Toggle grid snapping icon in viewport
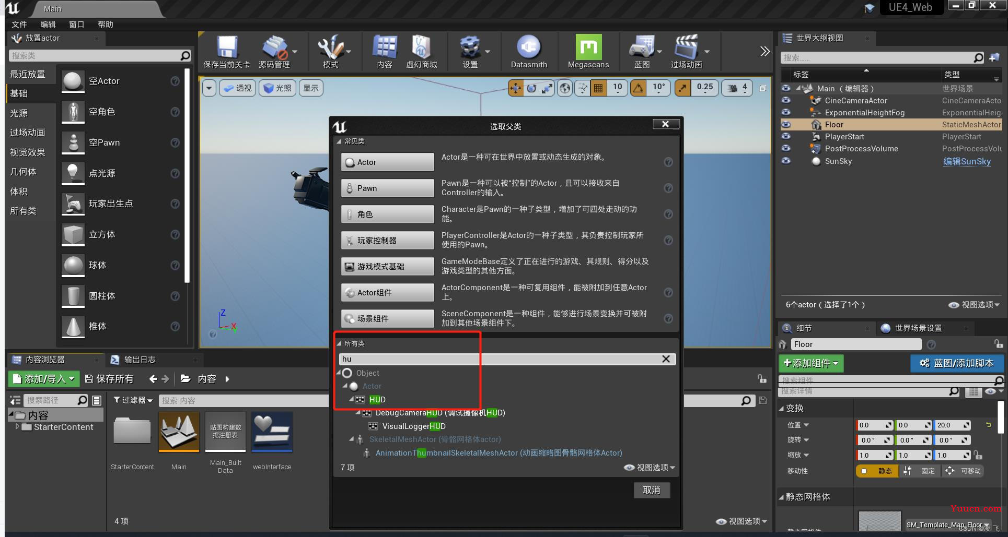 click(x=598, y=88)
